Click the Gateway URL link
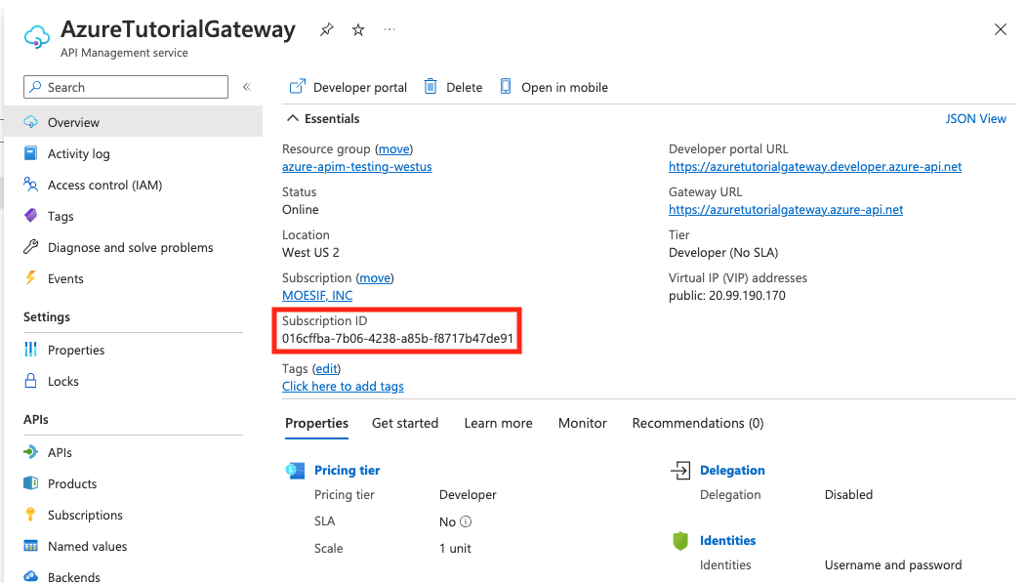The width and height of the screenshot is (1026, 583). tap(786, 209)
